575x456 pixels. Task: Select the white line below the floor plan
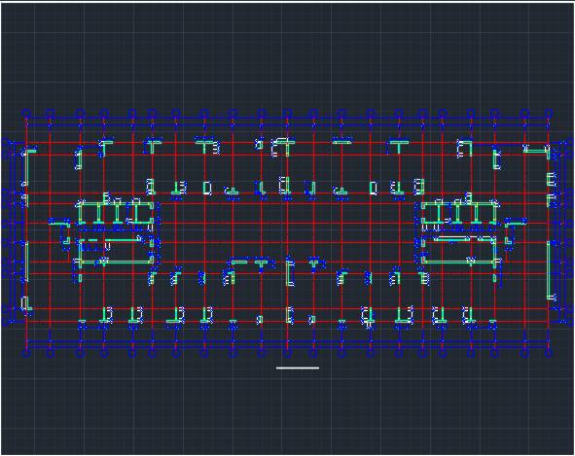[298, 368]
